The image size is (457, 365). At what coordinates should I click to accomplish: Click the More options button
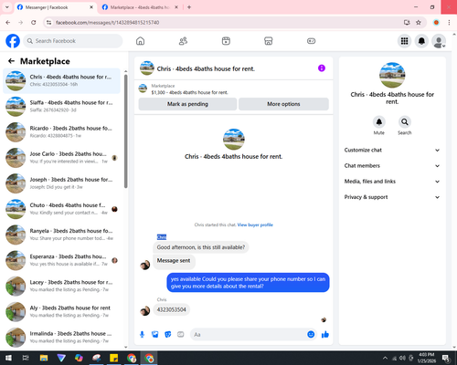click(283, 104)
